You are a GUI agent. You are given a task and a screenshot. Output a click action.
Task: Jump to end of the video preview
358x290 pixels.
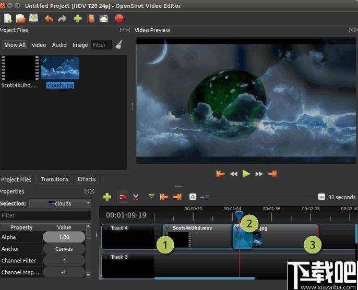(x=272, y=174)
